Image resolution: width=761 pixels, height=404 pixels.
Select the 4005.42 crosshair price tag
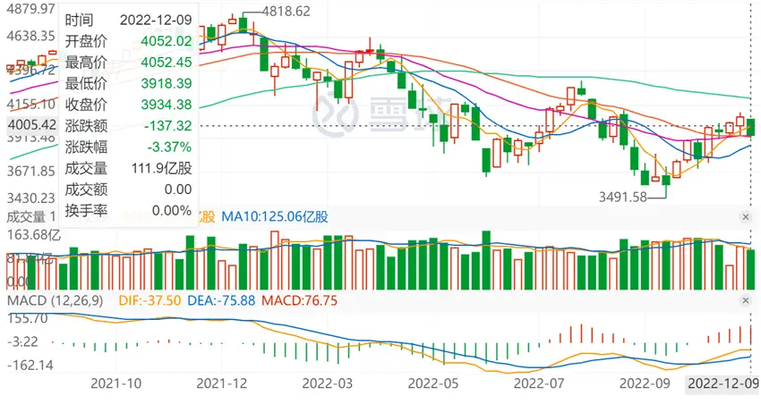(32, 124)
